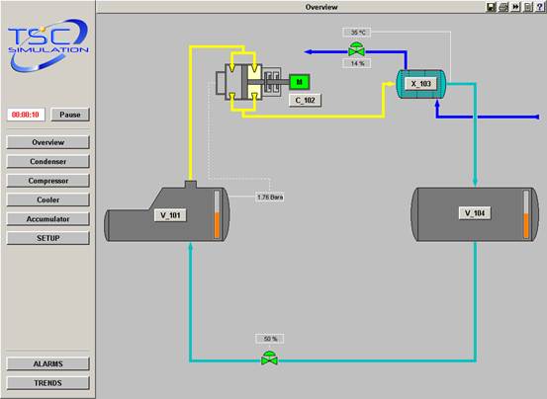
Task: Select the cooling water valve near 14 %
Action: pyautogui.click(x=356, y=49)
